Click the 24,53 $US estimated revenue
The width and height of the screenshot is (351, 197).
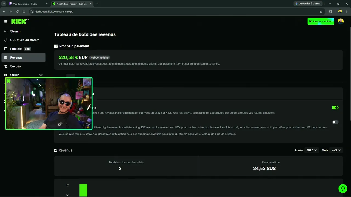264,169
